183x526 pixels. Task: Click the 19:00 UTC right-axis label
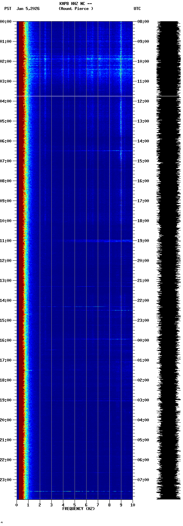[143, 241]
